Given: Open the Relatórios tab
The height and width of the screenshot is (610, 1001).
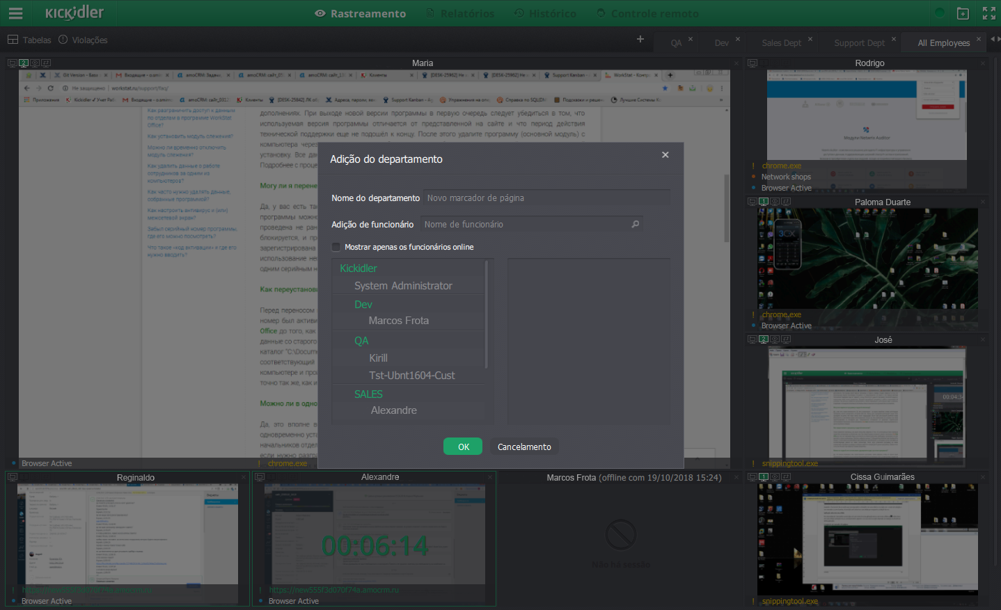Looking at the screenshot, I should [x=459, y=13].
